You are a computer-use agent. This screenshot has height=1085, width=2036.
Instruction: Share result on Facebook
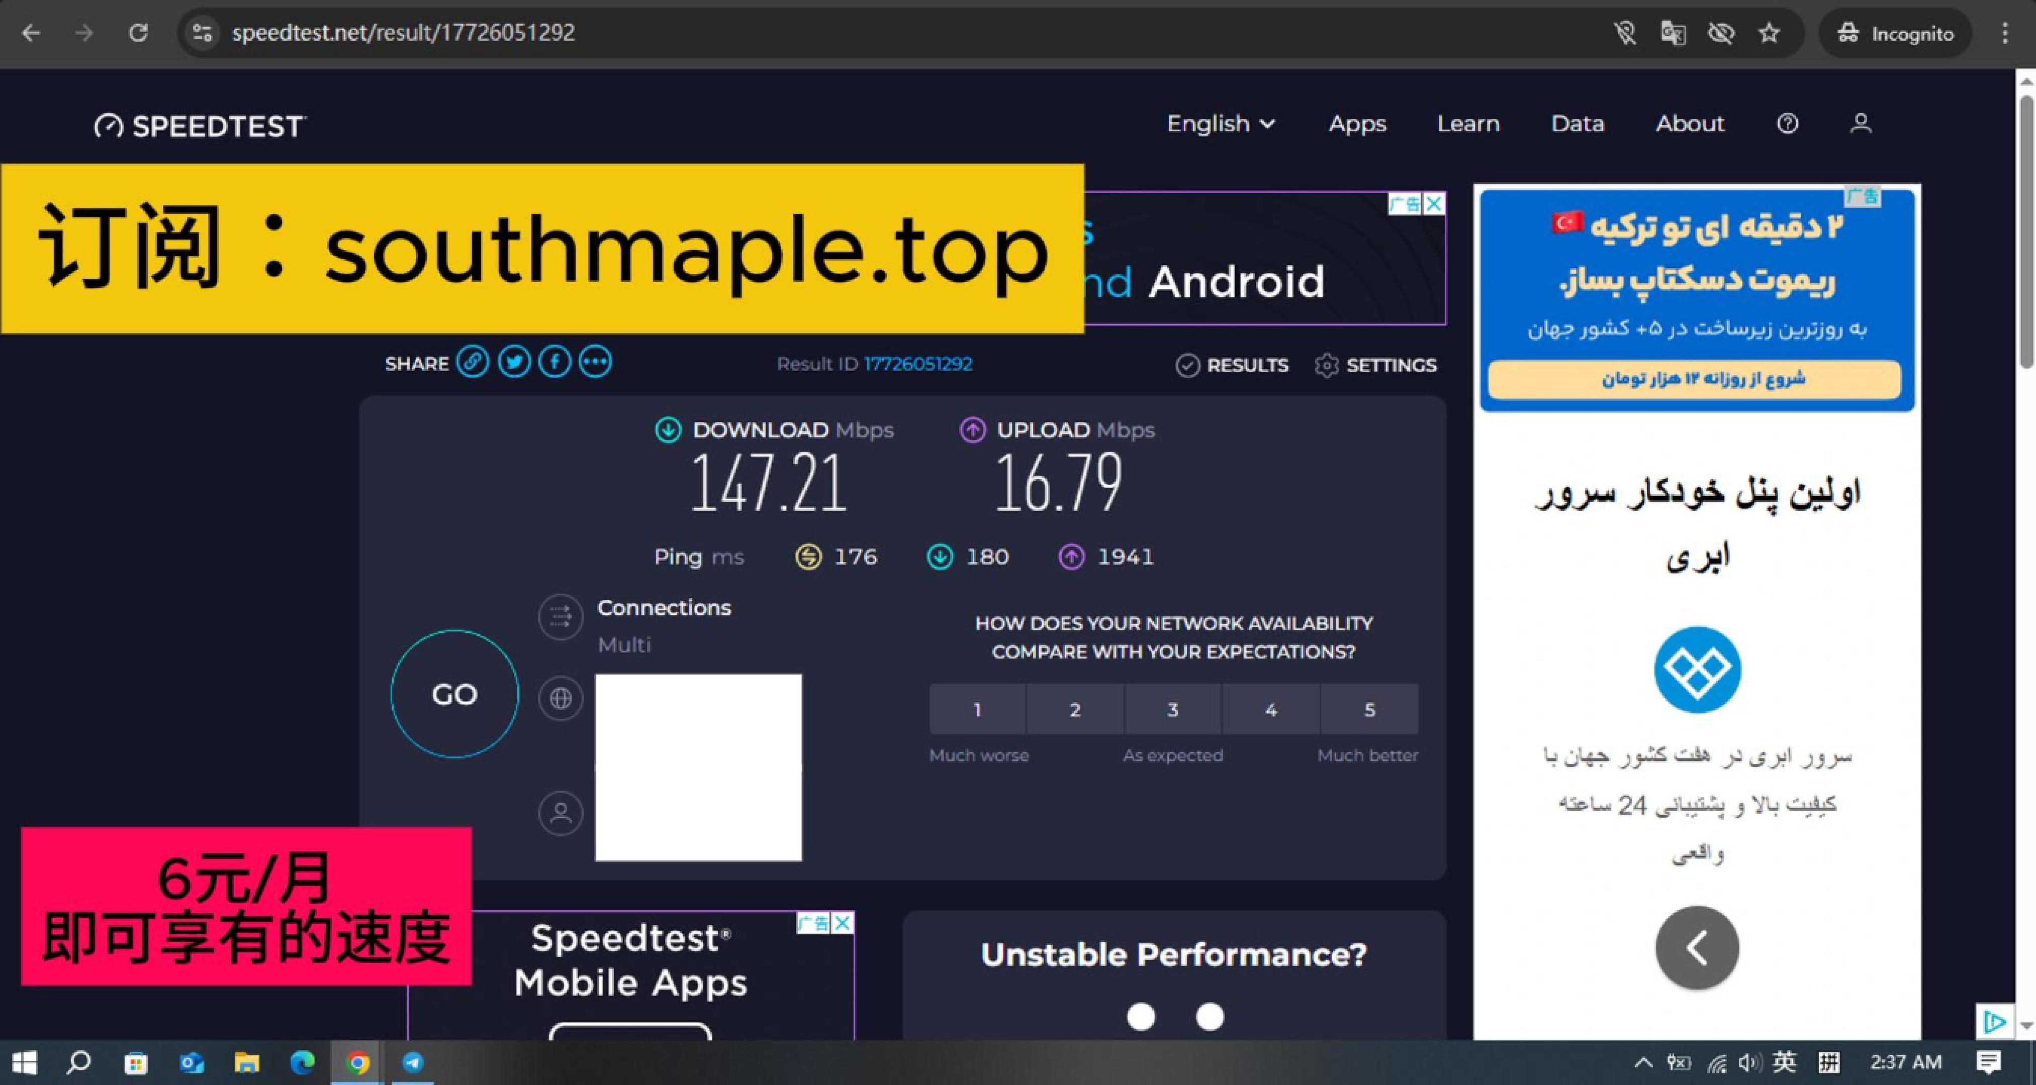click(555, 363)
